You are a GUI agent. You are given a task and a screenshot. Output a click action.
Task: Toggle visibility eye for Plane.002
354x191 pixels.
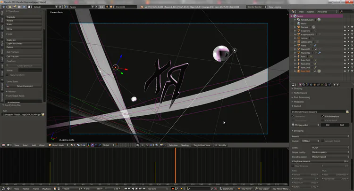pyautogui.click(x=345, y=53)
